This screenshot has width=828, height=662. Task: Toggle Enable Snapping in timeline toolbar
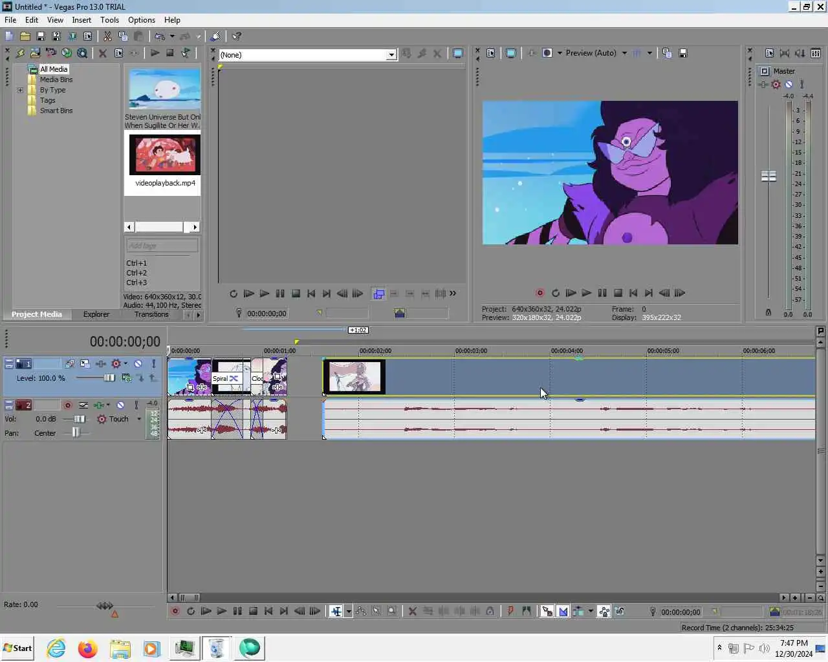(547, 611)
